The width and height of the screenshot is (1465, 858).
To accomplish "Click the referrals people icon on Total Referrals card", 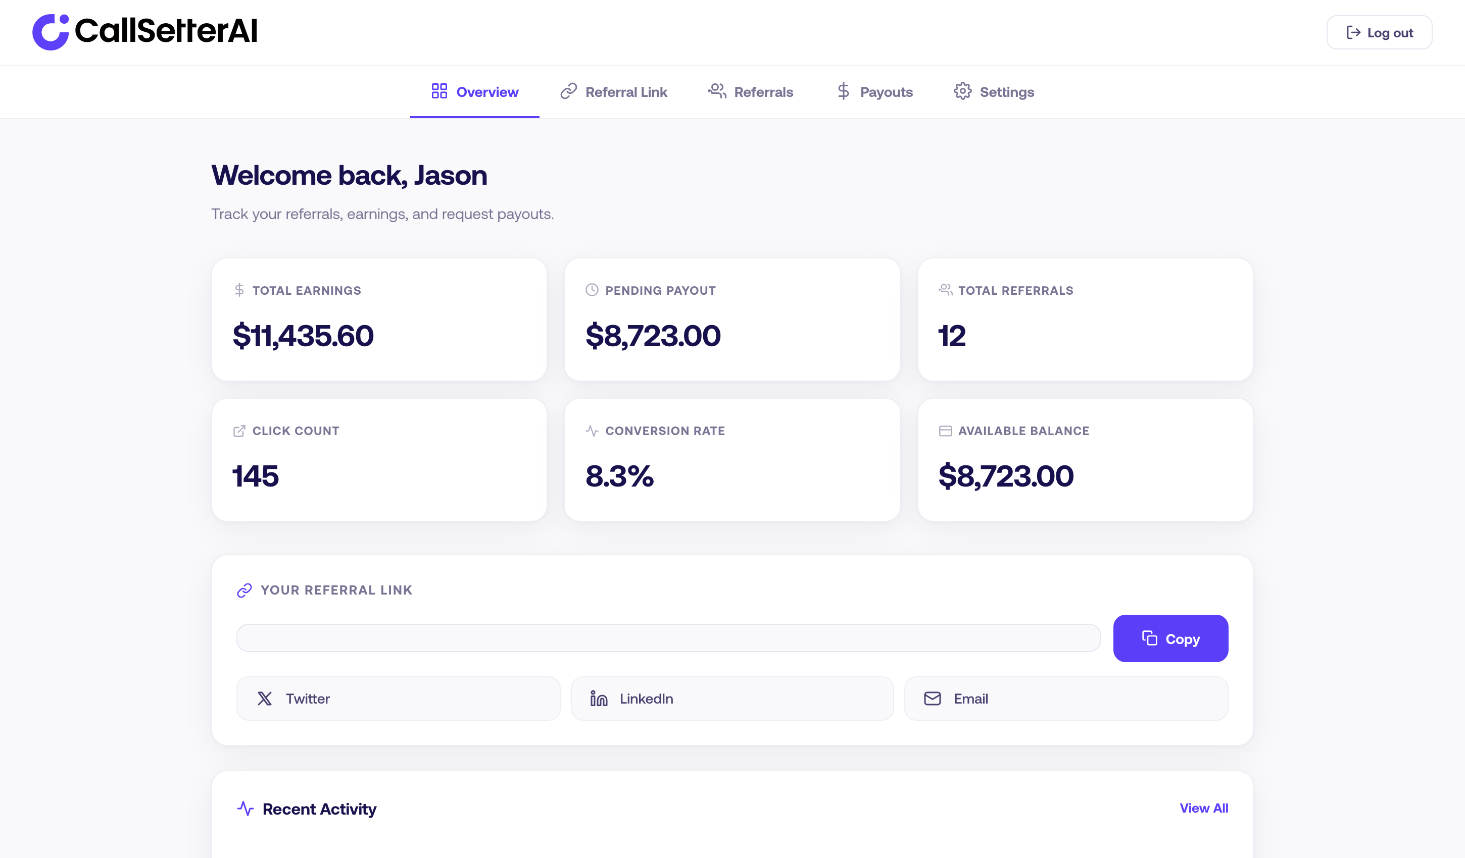I will pyautogui.click(x=945, y=290).
